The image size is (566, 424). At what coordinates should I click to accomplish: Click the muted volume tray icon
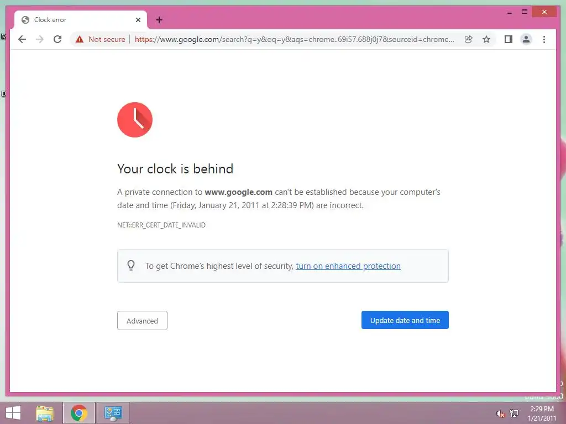pyautogui.click(x=500, y=414)
